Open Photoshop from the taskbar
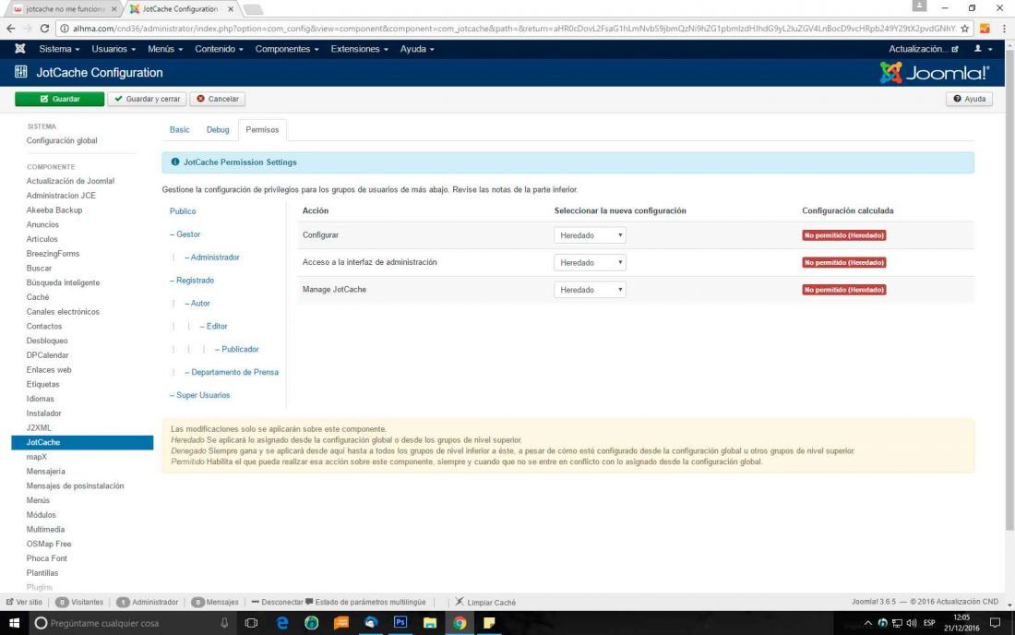This screenshot has width=1015, height=635. pyautogui.click(x=400, y=623)
